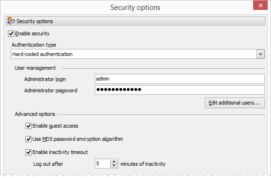Open the Authentication type dropdown arrow
The height and width of the screenshot is (178, 271).
point(261,54)
